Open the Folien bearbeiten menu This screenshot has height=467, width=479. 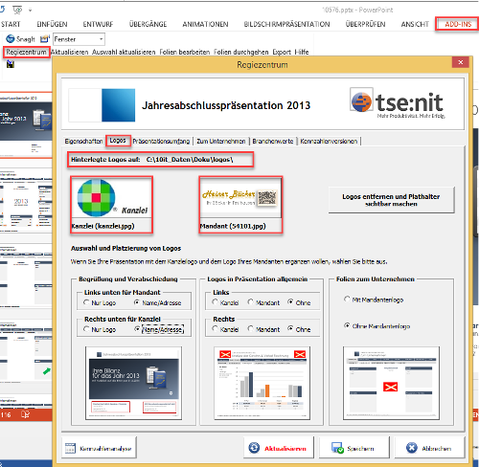coord(185,52)
